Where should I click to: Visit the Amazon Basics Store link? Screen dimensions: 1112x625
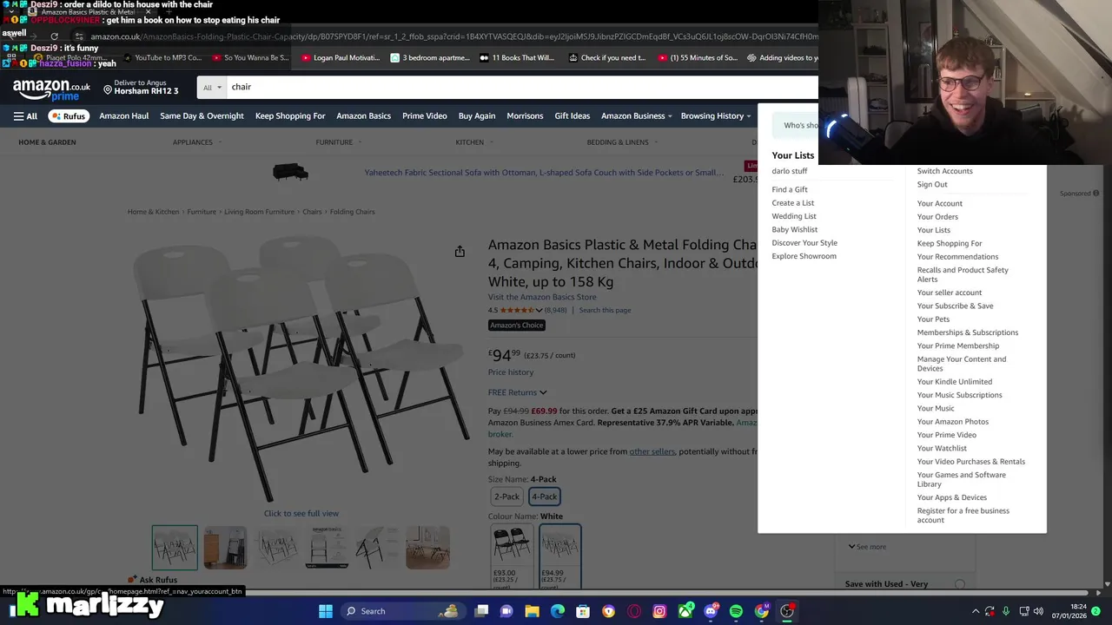tap(542, 297)
